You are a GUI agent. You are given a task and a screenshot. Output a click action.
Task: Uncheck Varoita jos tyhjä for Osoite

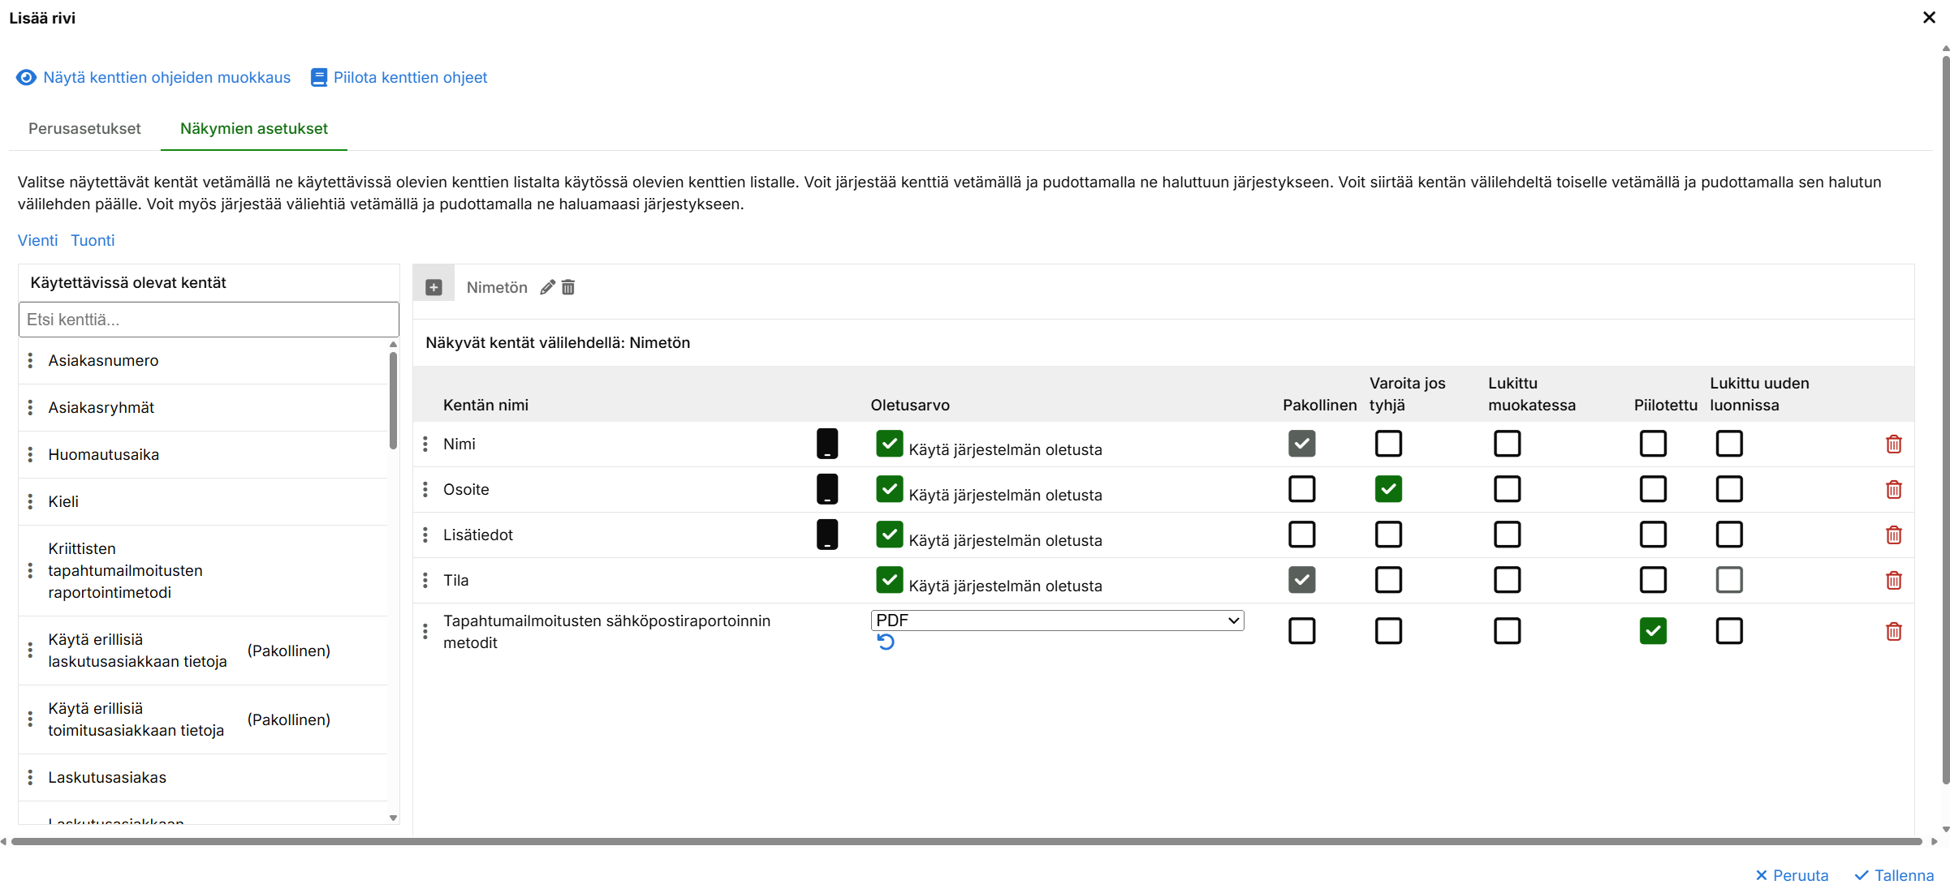pyautogui.click(x=1388, y=489)
